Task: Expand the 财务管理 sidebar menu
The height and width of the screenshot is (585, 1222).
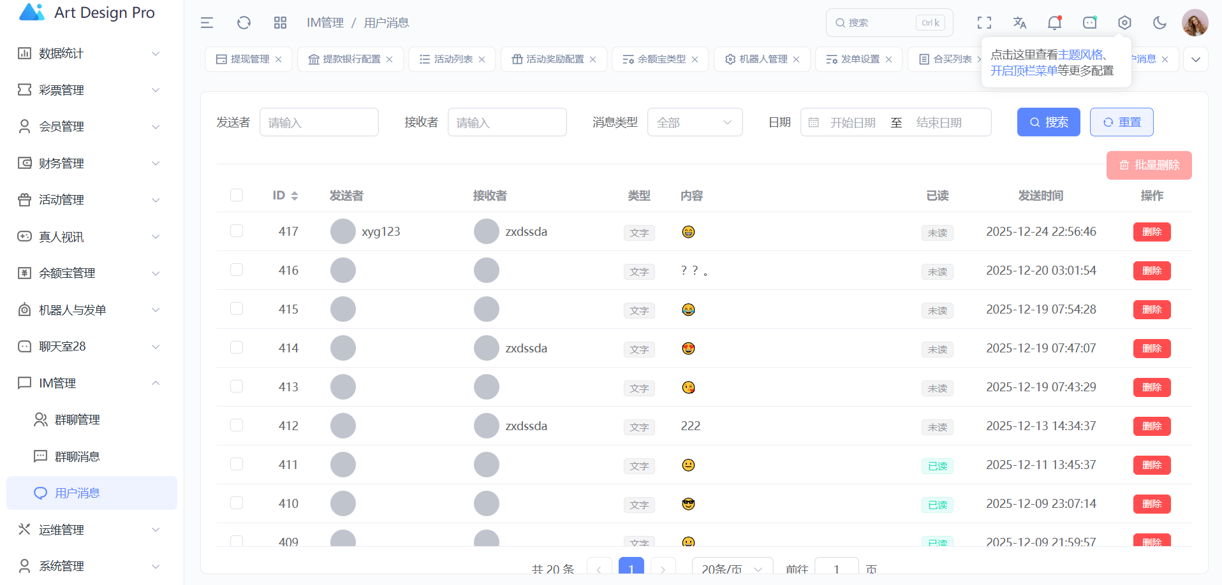Action: point(89,163)
